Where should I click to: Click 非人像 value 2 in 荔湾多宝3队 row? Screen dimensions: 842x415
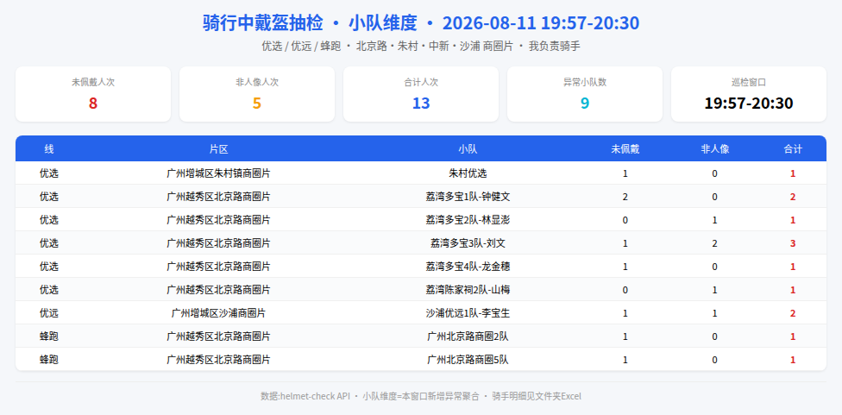tap(714, 243)
